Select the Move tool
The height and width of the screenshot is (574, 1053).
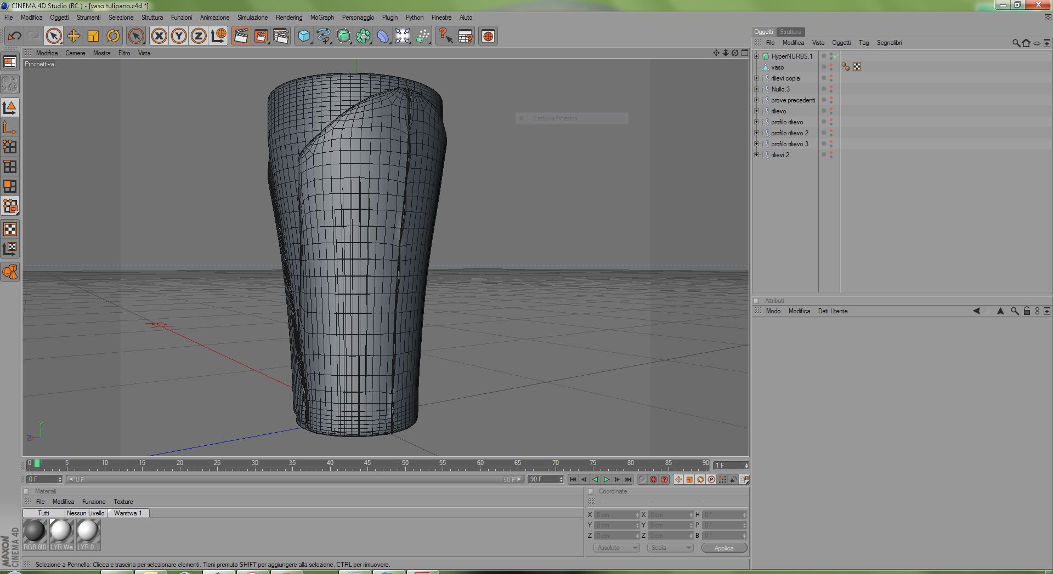(73, 36)
